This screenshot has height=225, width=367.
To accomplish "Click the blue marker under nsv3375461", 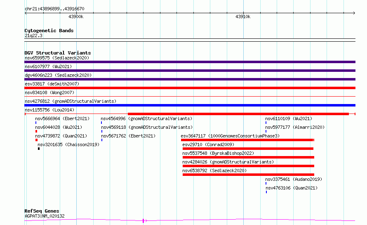I will (x=266, y=183).
